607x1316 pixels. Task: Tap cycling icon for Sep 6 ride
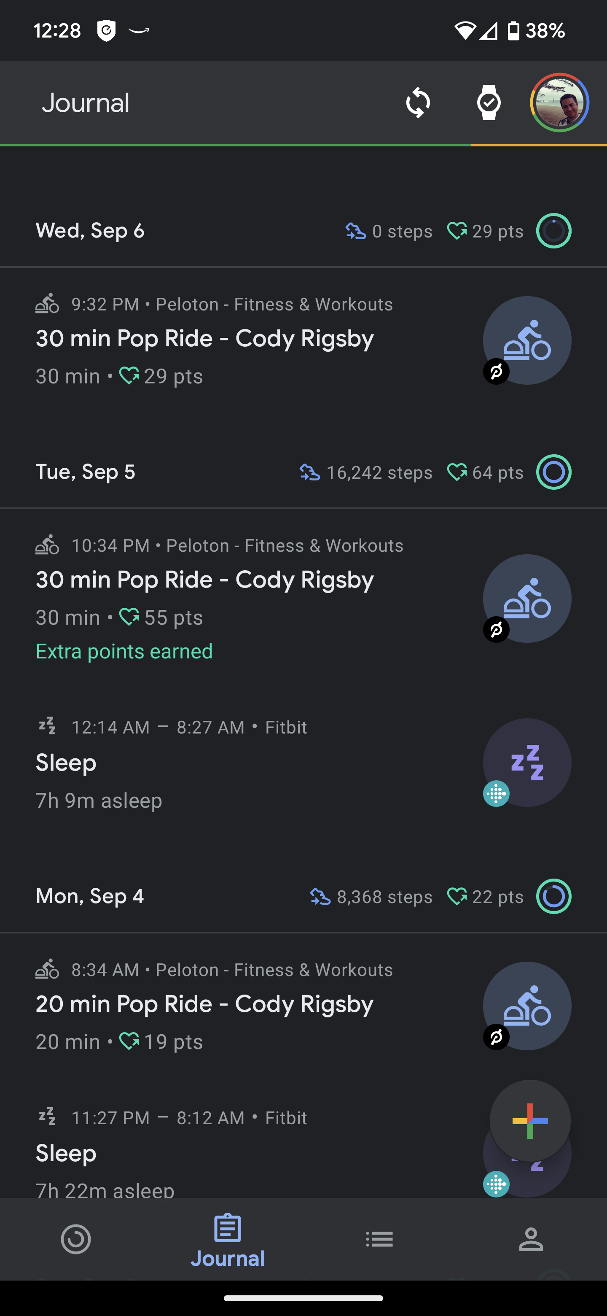tap(527, 340)
